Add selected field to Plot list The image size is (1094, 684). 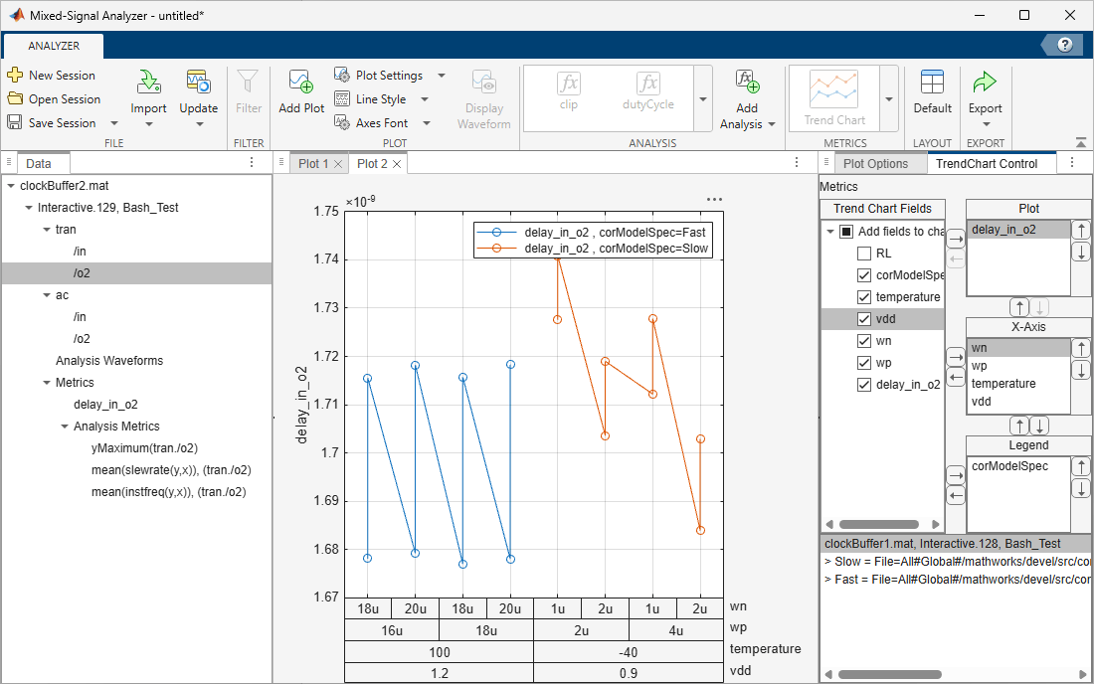pos(955,240)
